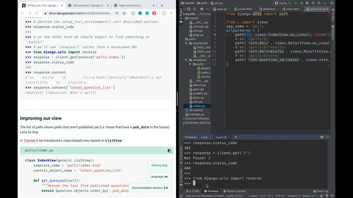353x198 pixels.
Task: Collapse templates polls subfolder
Action: click(190, 64)
